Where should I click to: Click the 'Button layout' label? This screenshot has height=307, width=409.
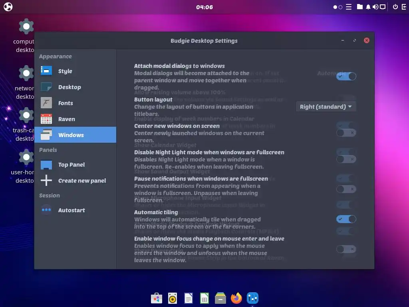(x=153, y=100)
